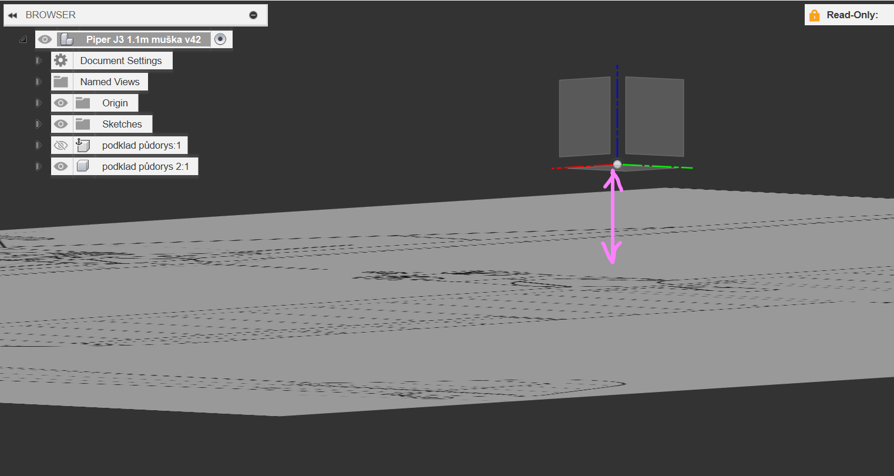
Task: Click the Document Settings gear icon
Action: click(x=61, y=61)
